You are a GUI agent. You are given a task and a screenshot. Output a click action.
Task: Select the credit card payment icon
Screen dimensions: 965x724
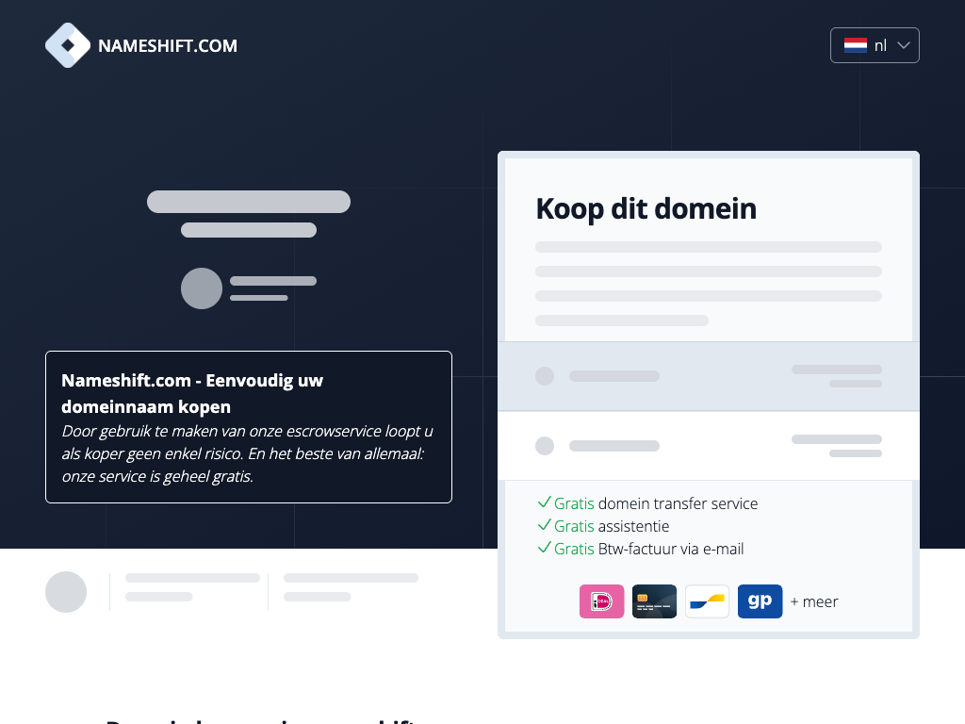654,601
